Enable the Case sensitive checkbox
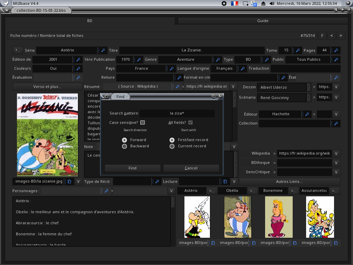 click(142, 122)
